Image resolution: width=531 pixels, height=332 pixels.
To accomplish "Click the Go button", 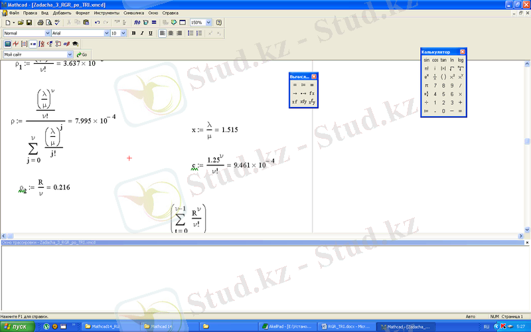I will pyautogui.click(x=82, y=54).
